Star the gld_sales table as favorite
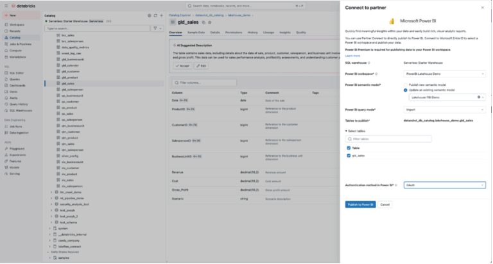Viewport: 493px width, 264px height. pyautogui.click(x=210, y=22)
